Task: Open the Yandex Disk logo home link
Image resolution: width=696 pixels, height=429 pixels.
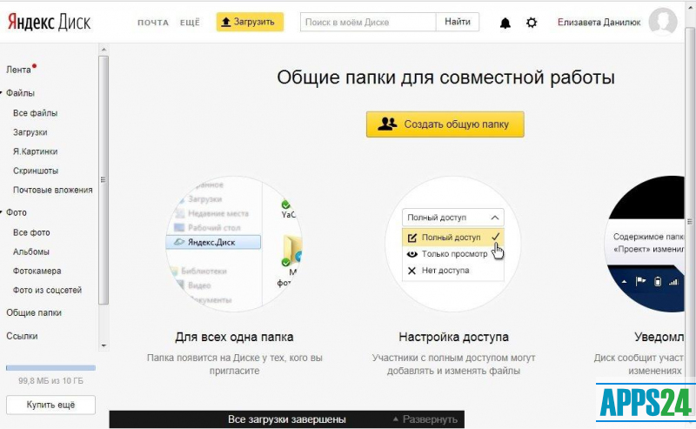Action: 49,23
